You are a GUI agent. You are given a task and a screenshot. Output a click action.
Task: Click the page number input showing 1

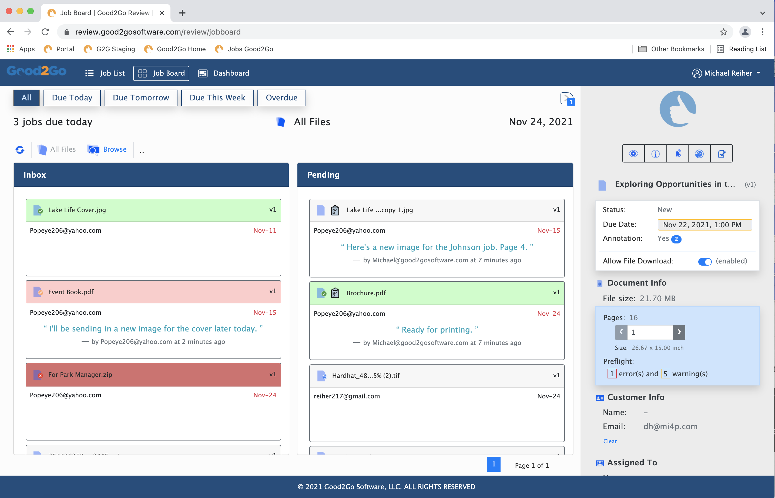click(650, 332)
